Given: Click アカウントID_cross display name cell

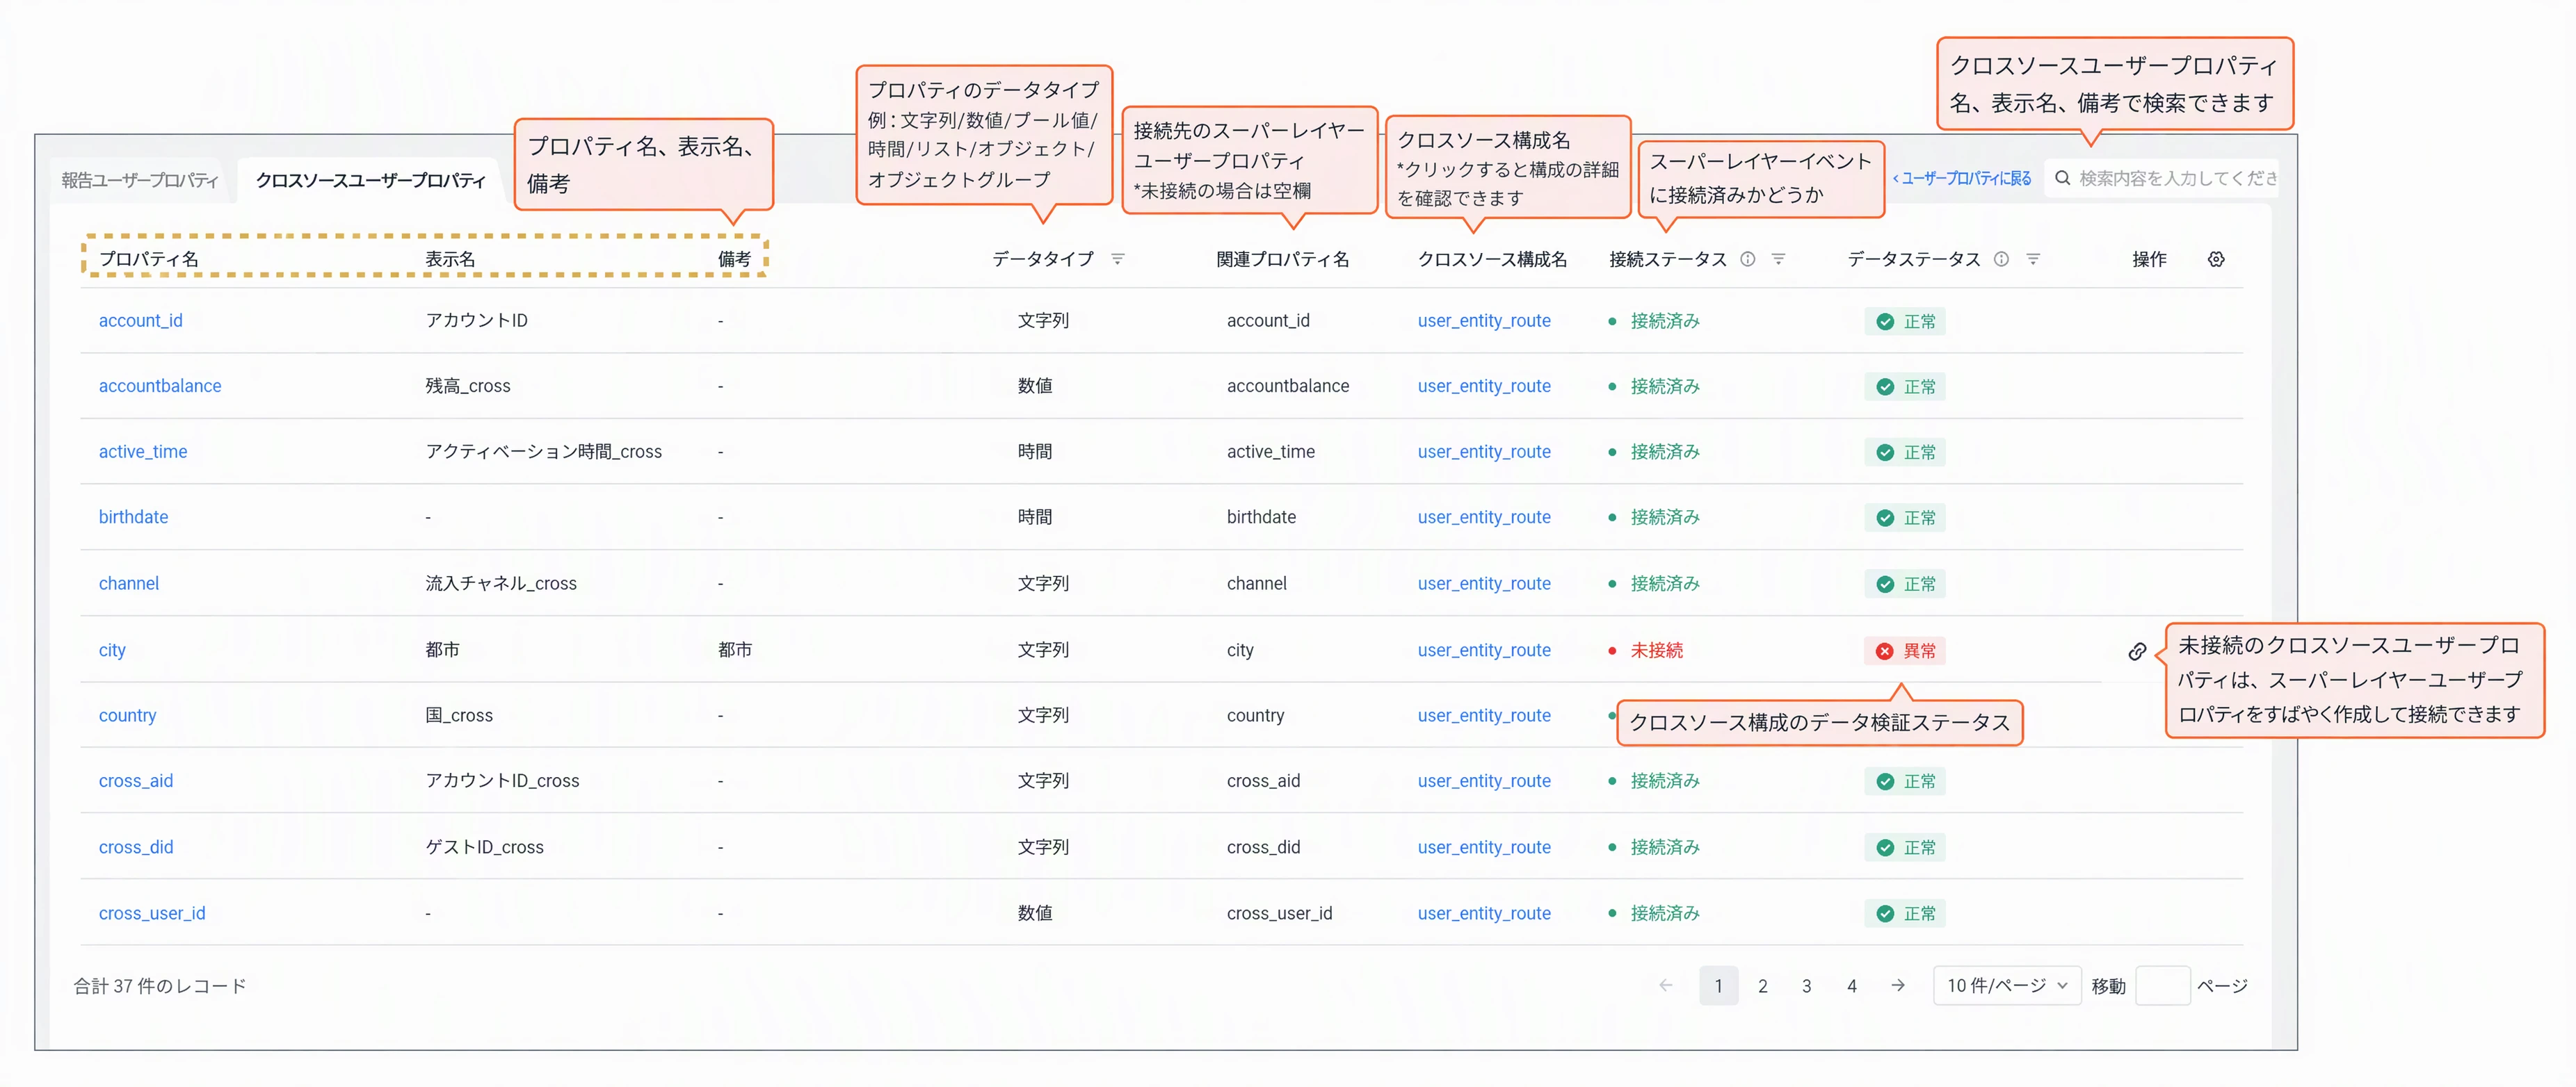Looking at the screenshot, I should click(x=502, y=781).
